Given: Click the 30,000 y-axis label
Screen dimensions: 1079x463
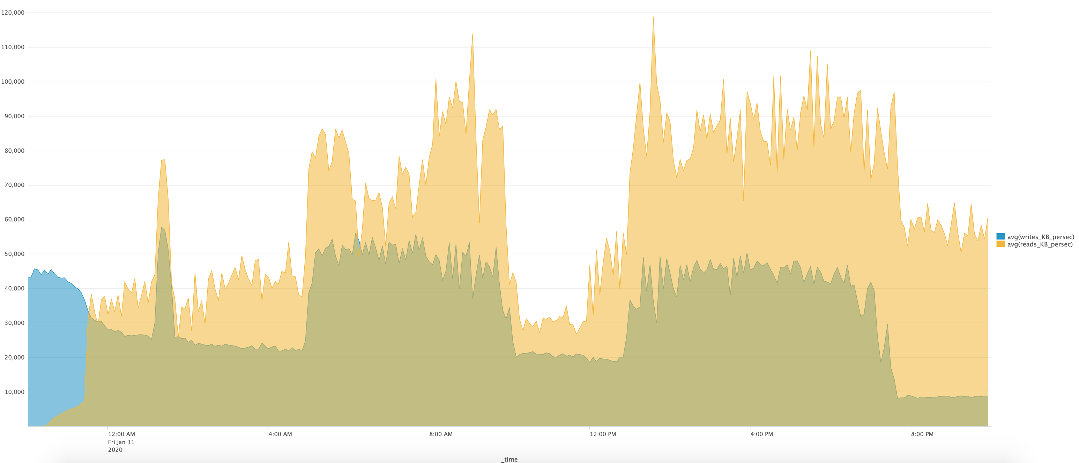Looking at the screenshot, I should tap(15, 323).
